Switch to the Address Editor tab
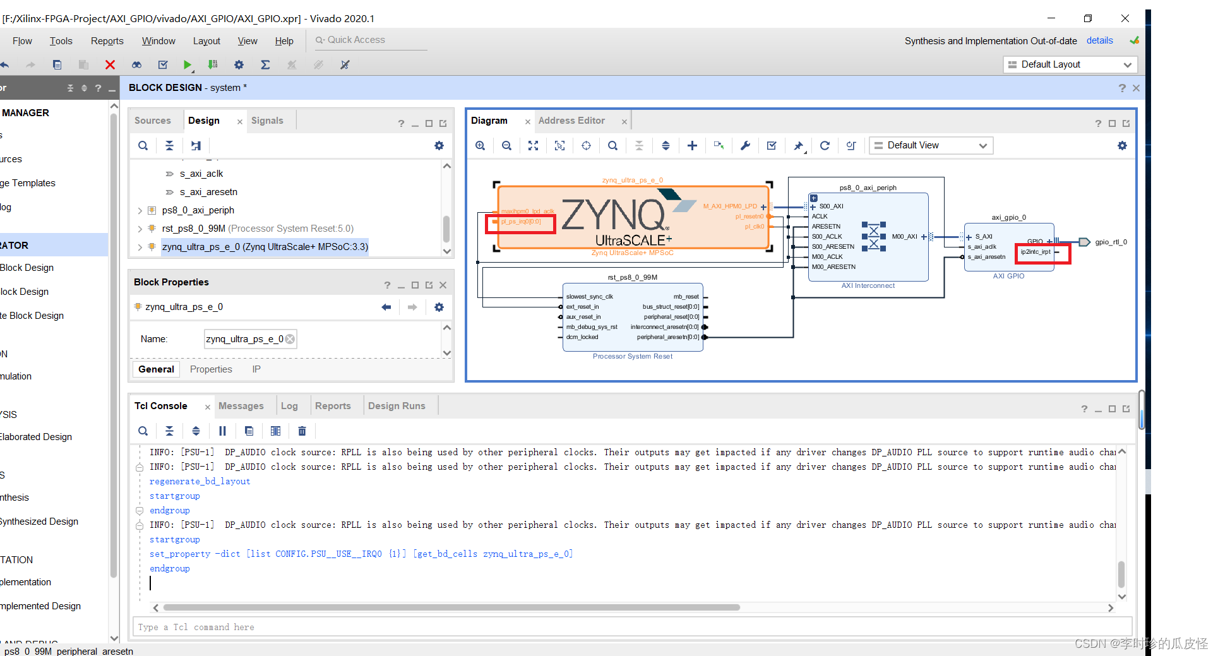The width and height of the screenshot is (1218, 656). coord(571,121)
